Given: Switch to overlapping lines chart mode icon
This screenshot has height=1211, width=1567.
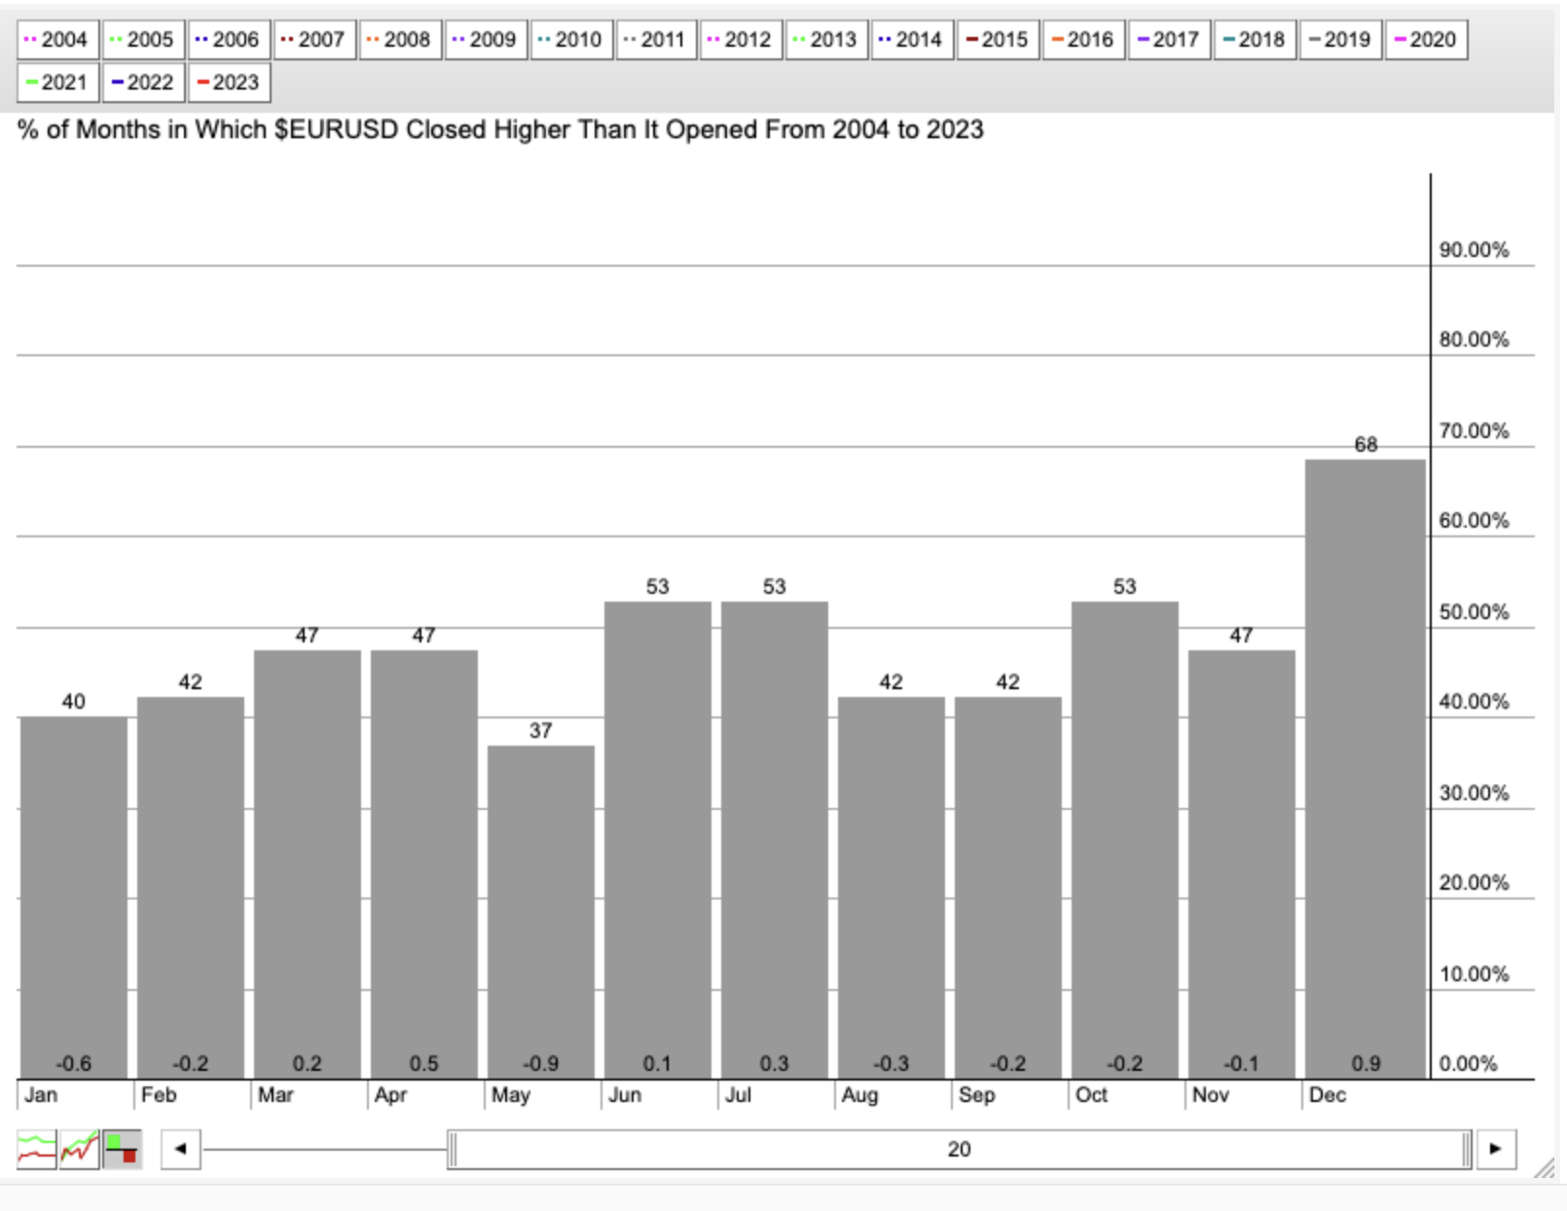Looking at the screenshot, I should pos(80,1150).
